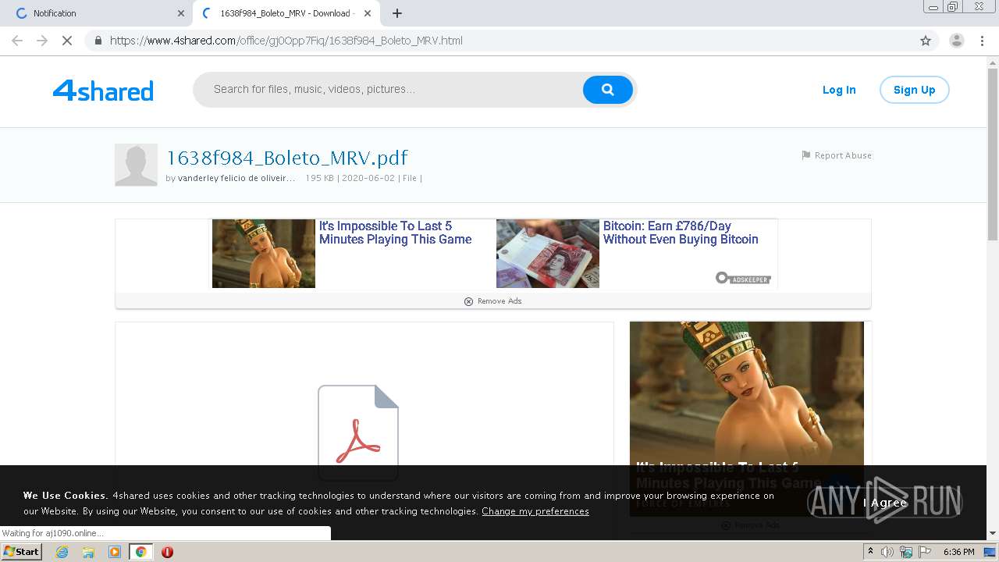This screenshot has width=999, height=562.
Task: Launch Internet Explorer from taskbar
Action: tap(62, 552)
